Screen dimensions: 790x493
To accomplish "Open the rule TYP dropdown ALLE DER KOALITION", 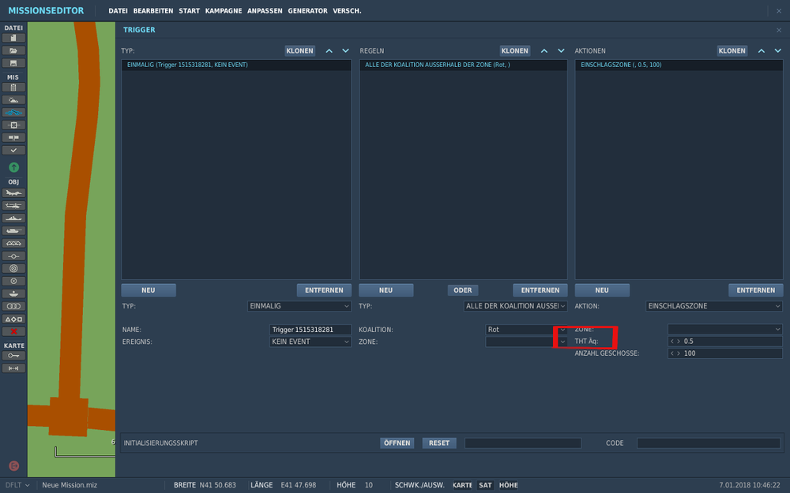I will tap(515, 306).
